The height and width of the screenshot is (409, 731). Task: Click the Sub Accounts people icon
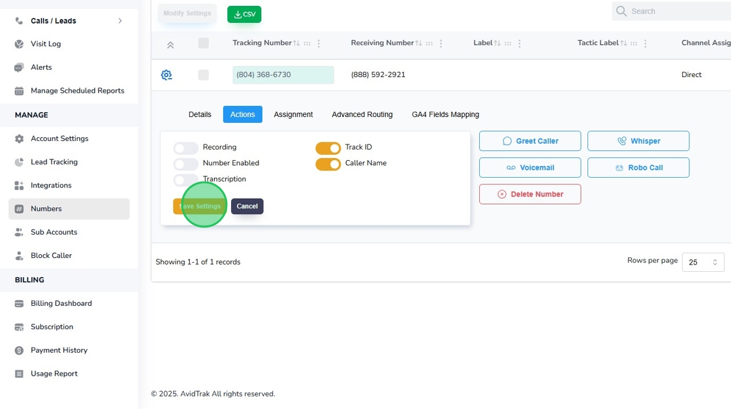click(19, 232)
